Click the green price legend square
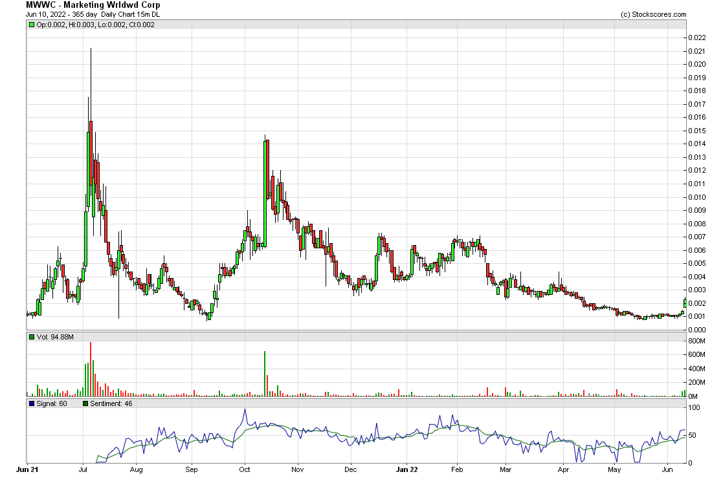The width and height of the screenshot is (712, 483). point(32,25)
